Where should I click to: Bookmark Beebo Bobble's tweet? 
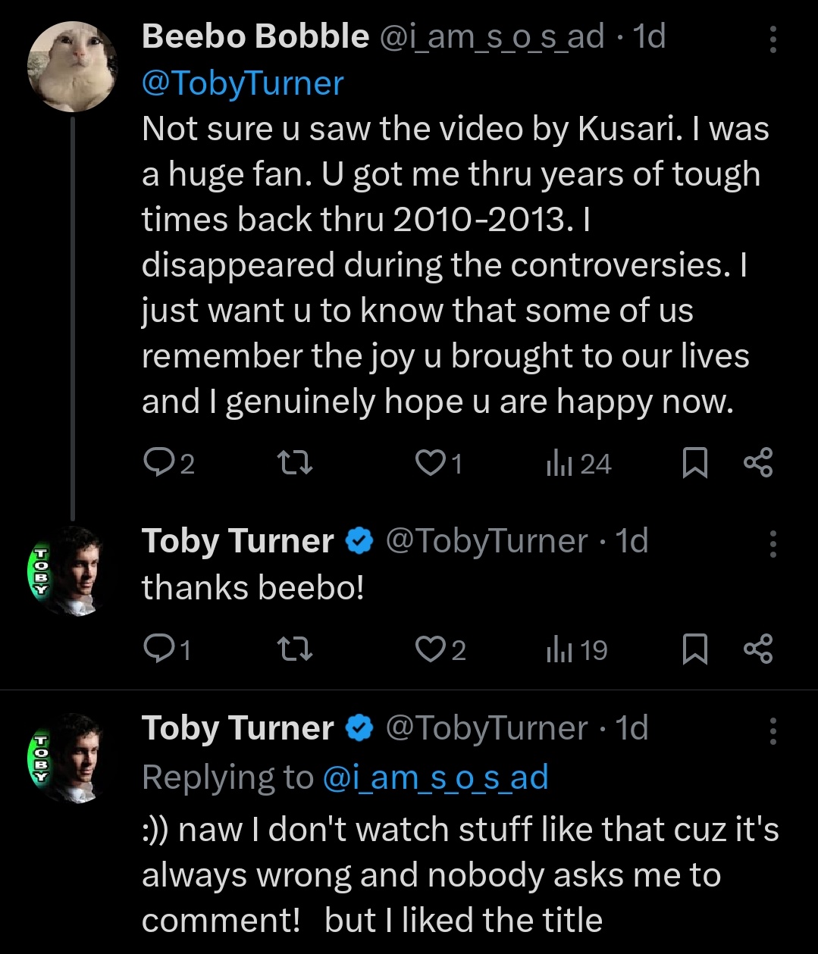click(694, 462)
